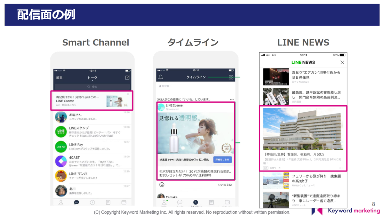384x216 pixels.
Task: Open the LINE マンガ bear avatar
Action: tap(61, 176)
